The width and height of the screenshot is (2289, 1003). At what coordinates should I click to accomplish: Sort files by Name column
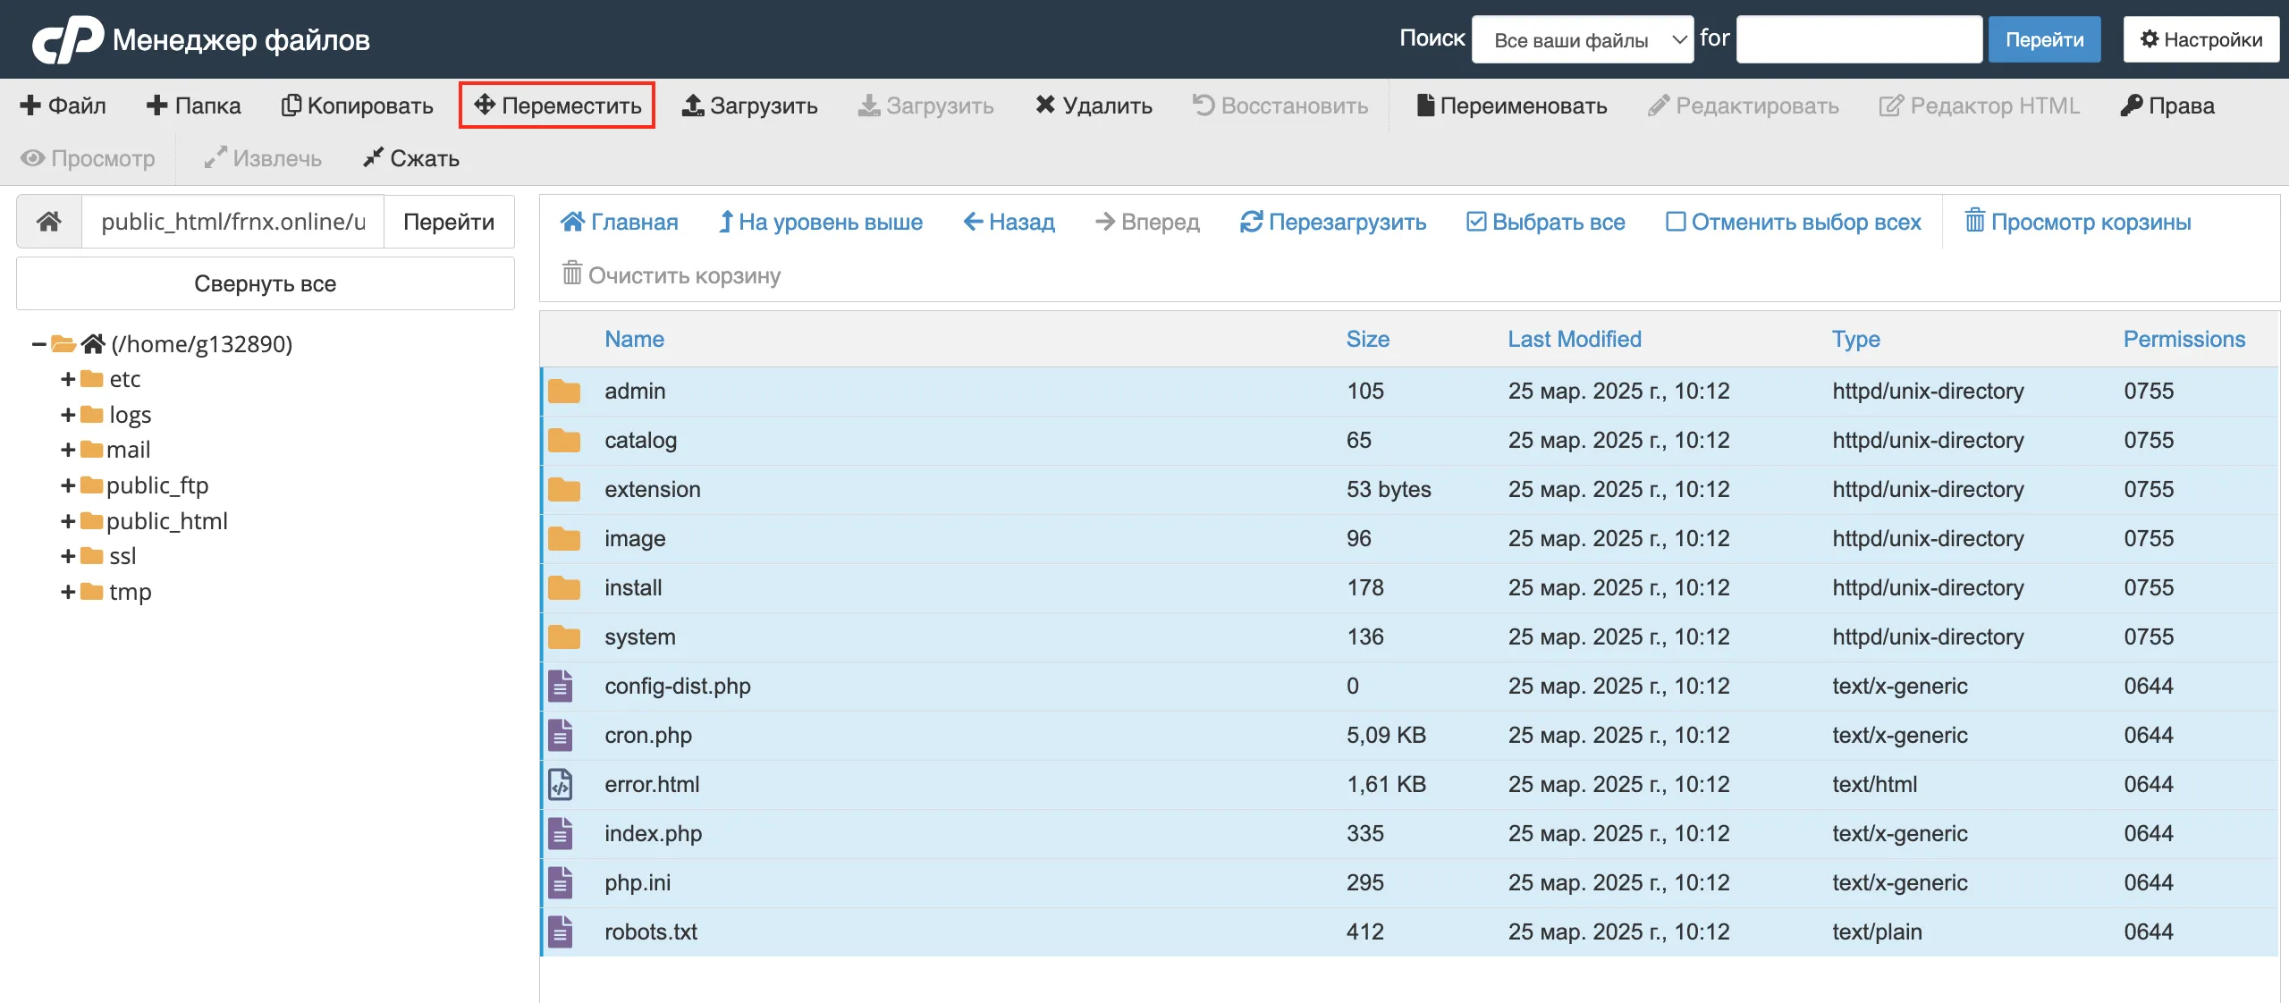coord(635,339)
